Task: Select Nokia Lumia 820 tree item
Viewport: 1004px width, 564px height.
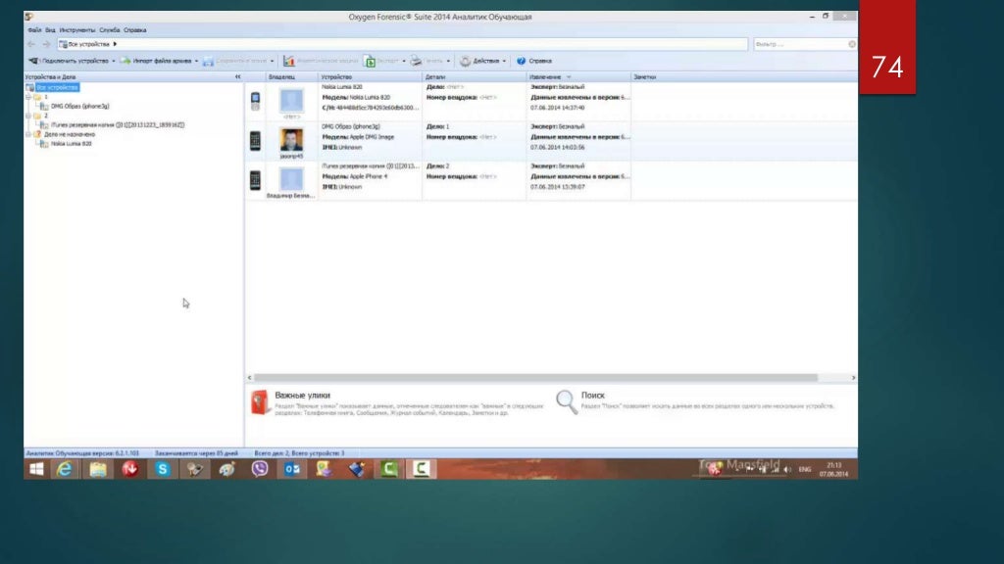Action: [71, 144]
